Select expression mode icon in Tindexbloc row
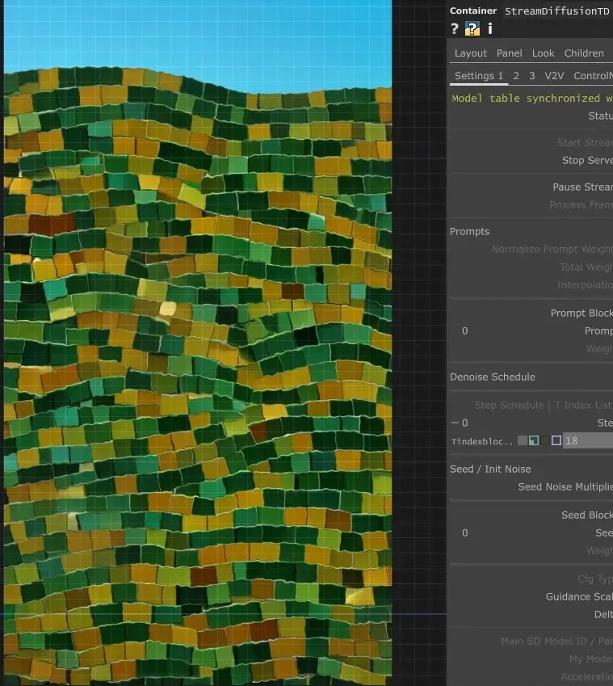This screenshot has width=613, height=686. click(533, 440)
